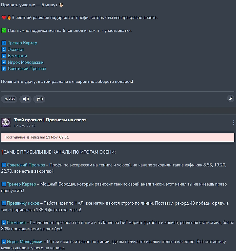
Task: Open the Твой прогноз | Прогнозы на спорт channel title
Action: tap(50, 120)
